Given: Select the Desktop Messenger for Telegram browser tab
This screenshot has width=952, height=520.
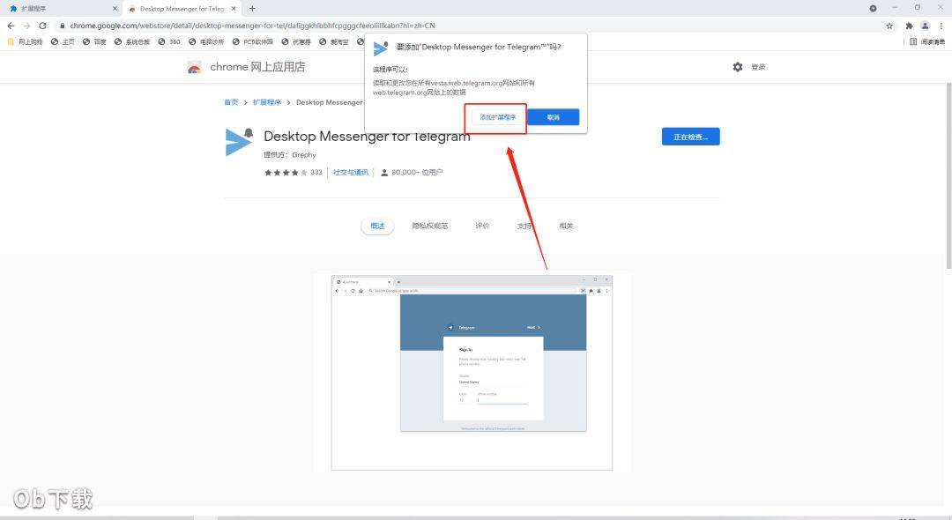Looking at the screenshot, I should tap(182, 9).
